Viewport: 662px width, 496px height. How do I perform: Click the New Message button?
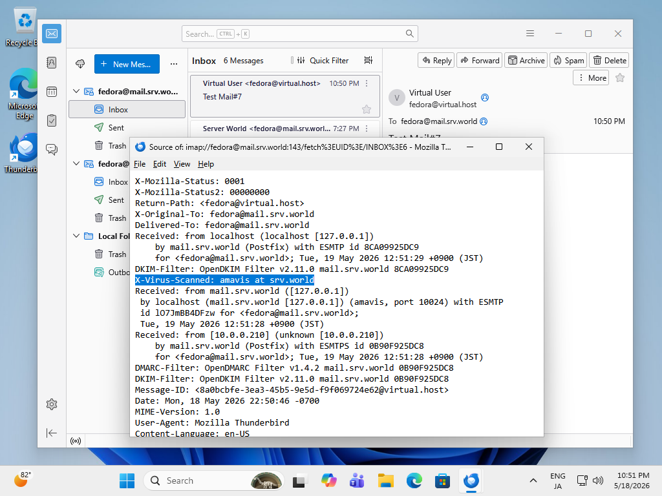click(127, 64)
